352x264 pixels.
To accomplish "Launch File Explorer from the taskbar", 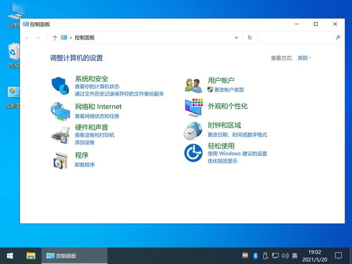I will [x=31, y=256].
